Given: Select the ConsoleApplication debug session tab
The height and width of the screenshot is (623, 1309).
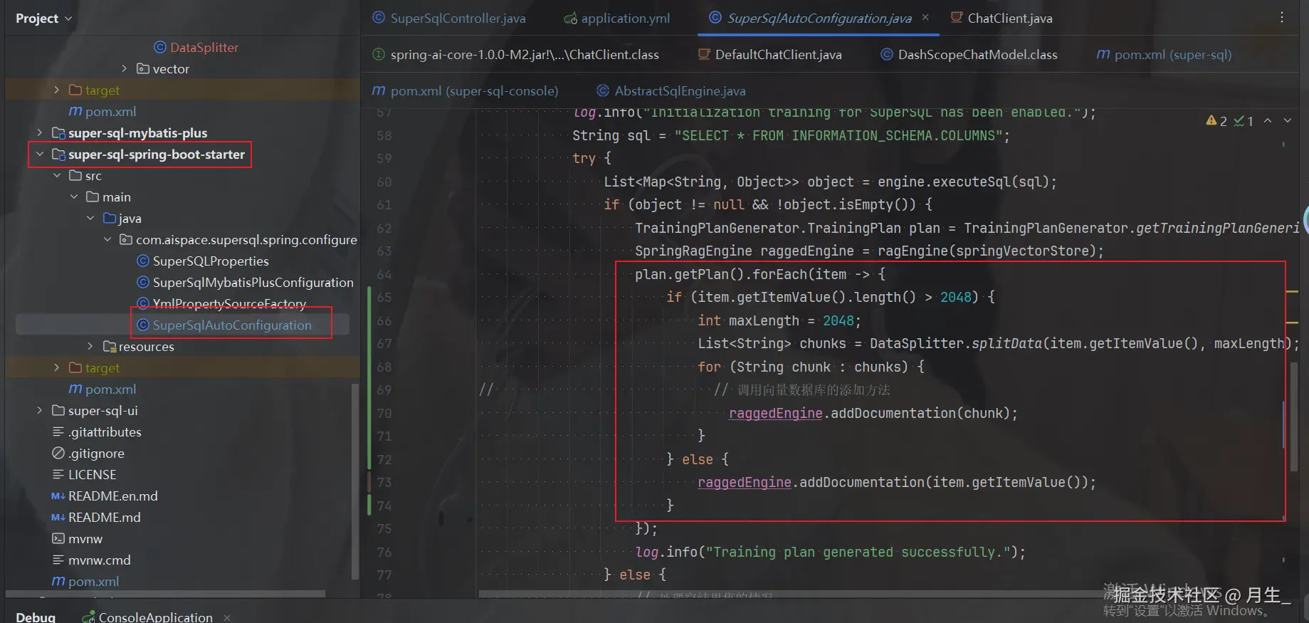Looking at the screenshot, I should pyautogui.click(x=155, y=617).
